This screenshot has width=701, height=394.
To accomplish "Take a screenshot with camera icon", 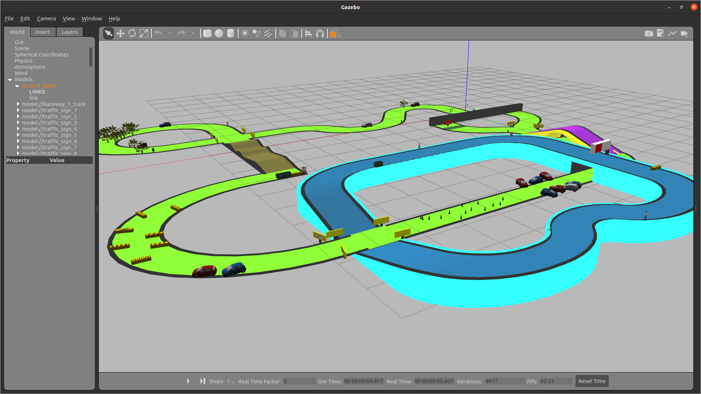I will (x=649, y=34).
